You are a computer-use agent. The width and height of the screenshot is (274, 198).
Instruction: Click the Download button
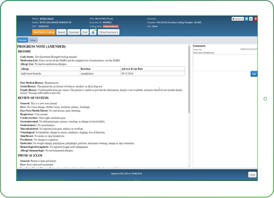click(73, 32)
